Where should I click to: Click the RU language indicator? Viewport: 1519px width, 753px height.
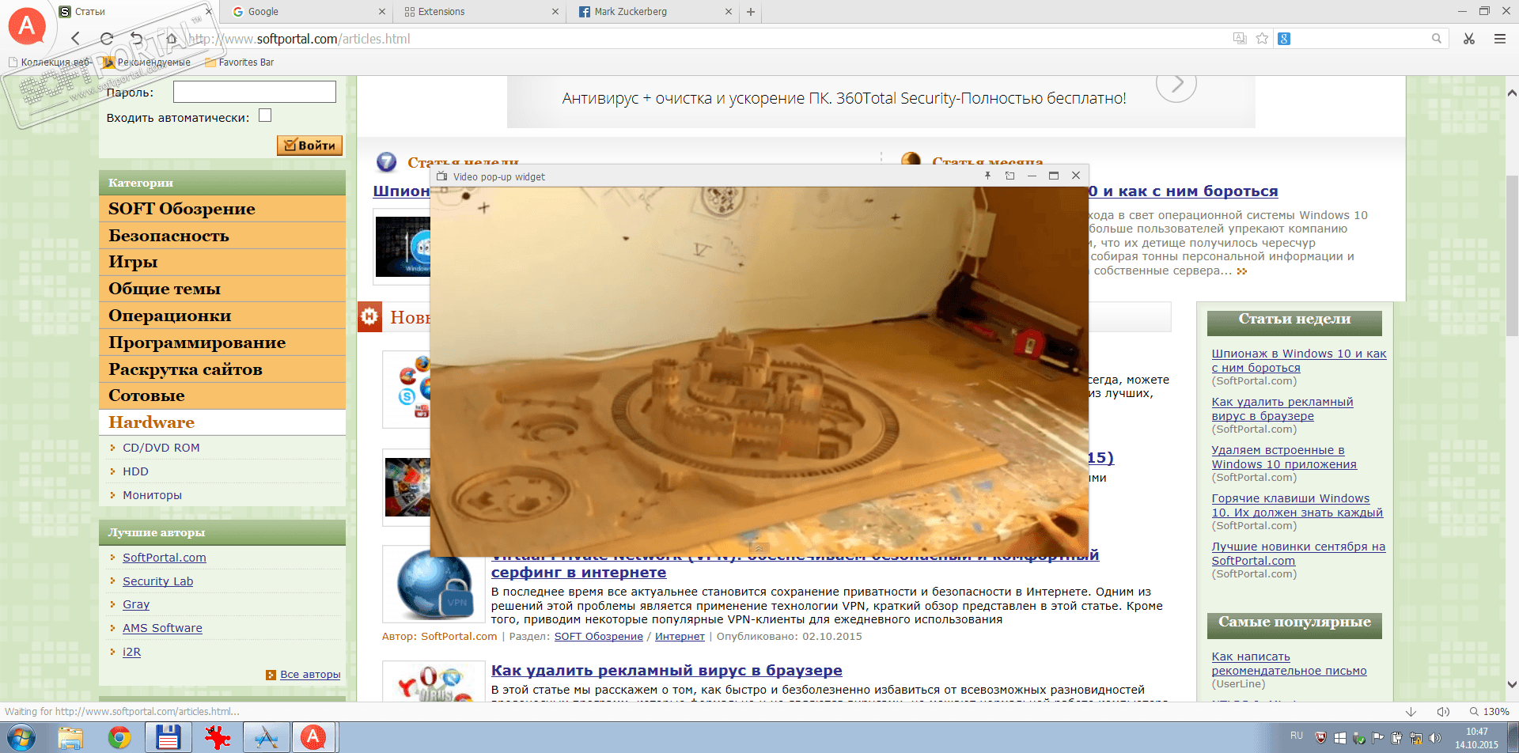click(x=1297, y=736)
